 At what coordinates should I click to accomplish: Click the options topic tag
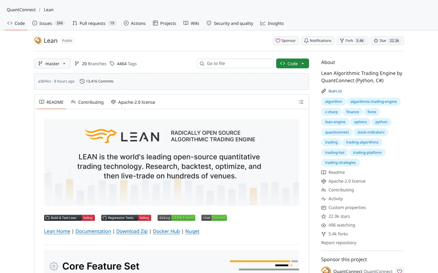[x=360, y=122]
